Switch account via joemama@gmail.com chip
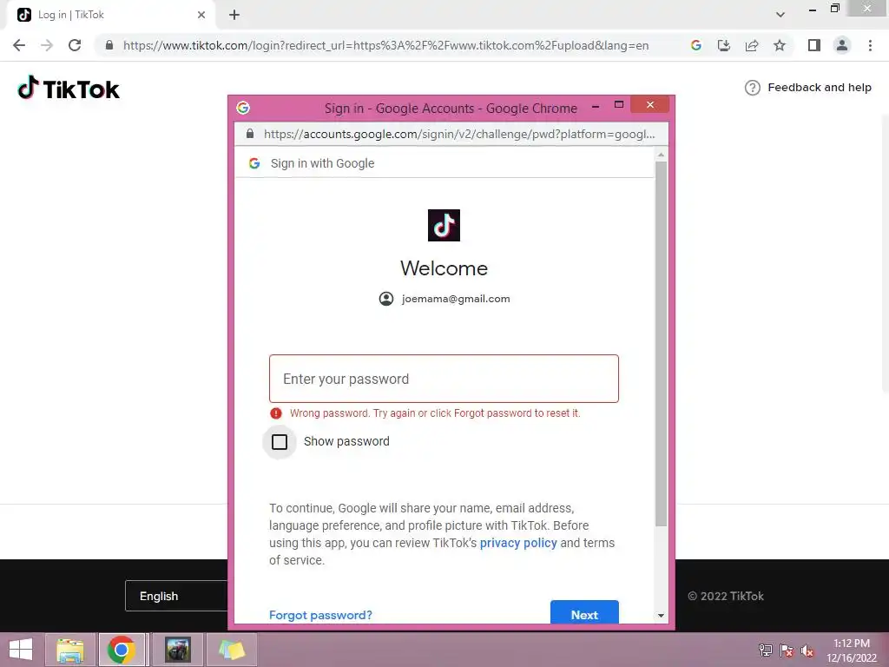Viewport: 889px width, 667px height. click(x=444, y=299)
